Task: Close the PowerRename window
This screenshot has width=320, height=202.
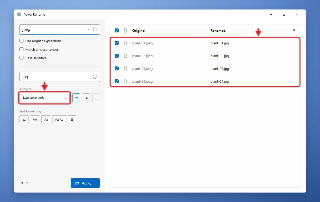Action: pyautogui.click(x=297, y=15)
